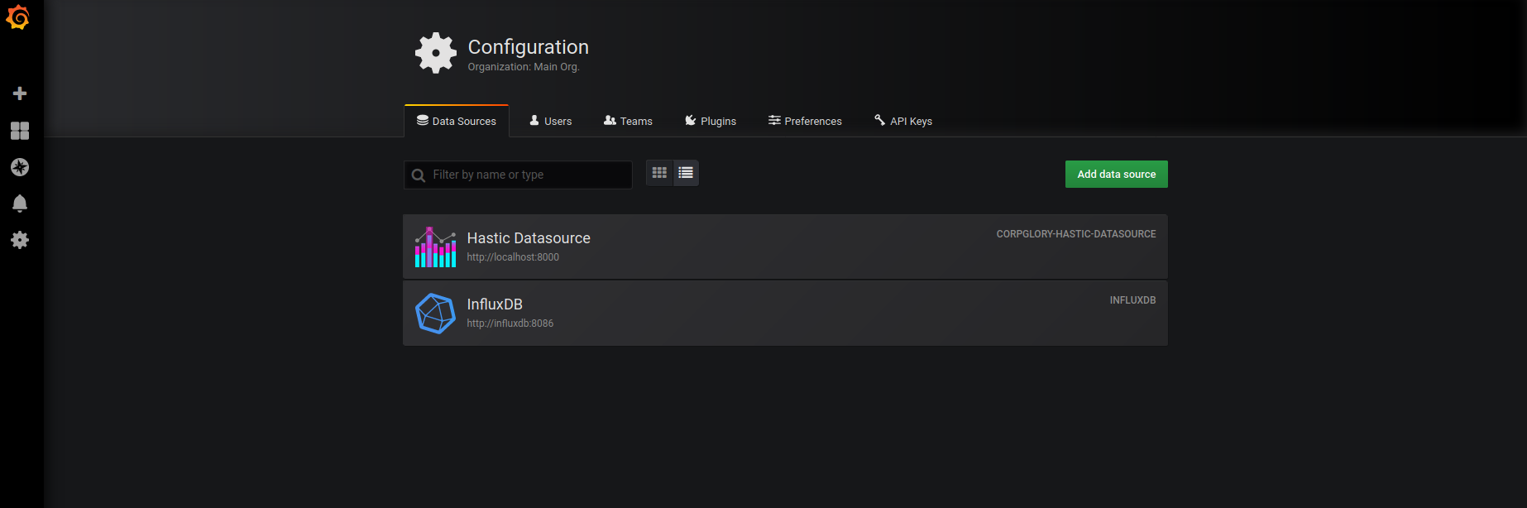
Task: Open the Alerting bell icon in sidebar
Action: [20, 204]
